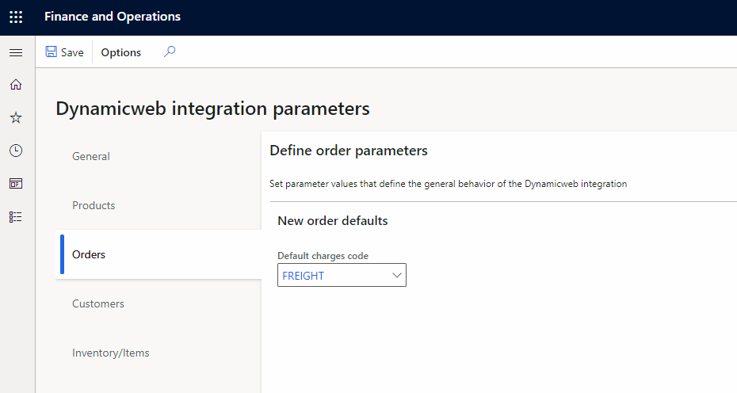Collapse the New order defaults section

(333, 220)
